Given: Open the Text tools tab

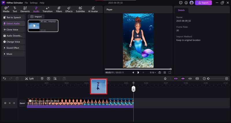Looking at the screenshot, I should point(15,10).
